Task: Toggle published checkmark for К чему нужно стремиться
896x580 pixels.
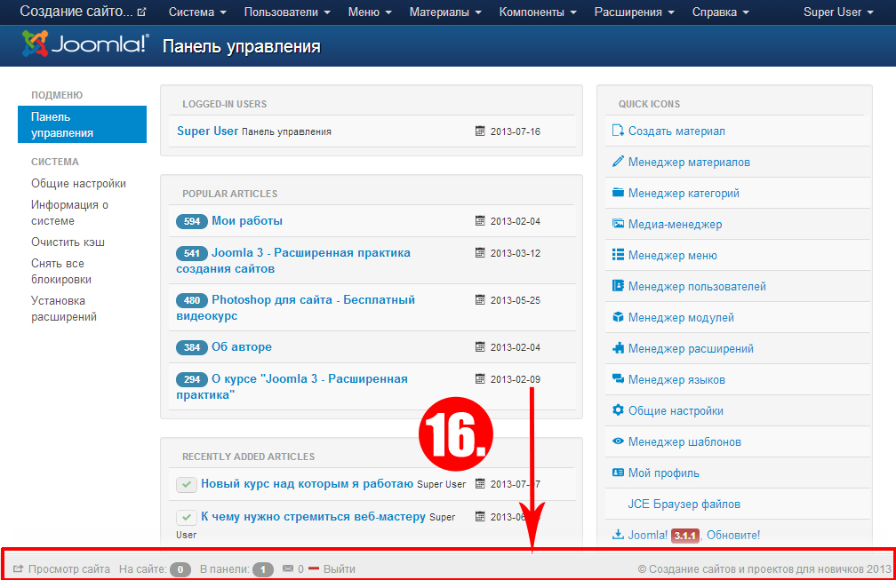Action: [186, 517]
